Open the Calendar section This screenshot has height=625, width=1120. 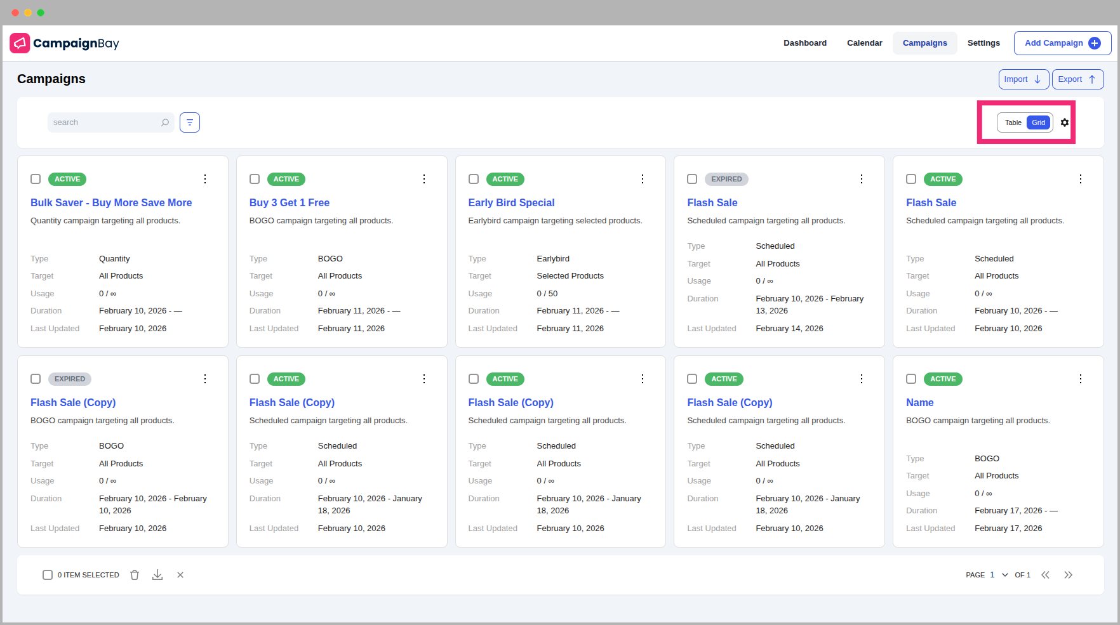coord(864,43)
